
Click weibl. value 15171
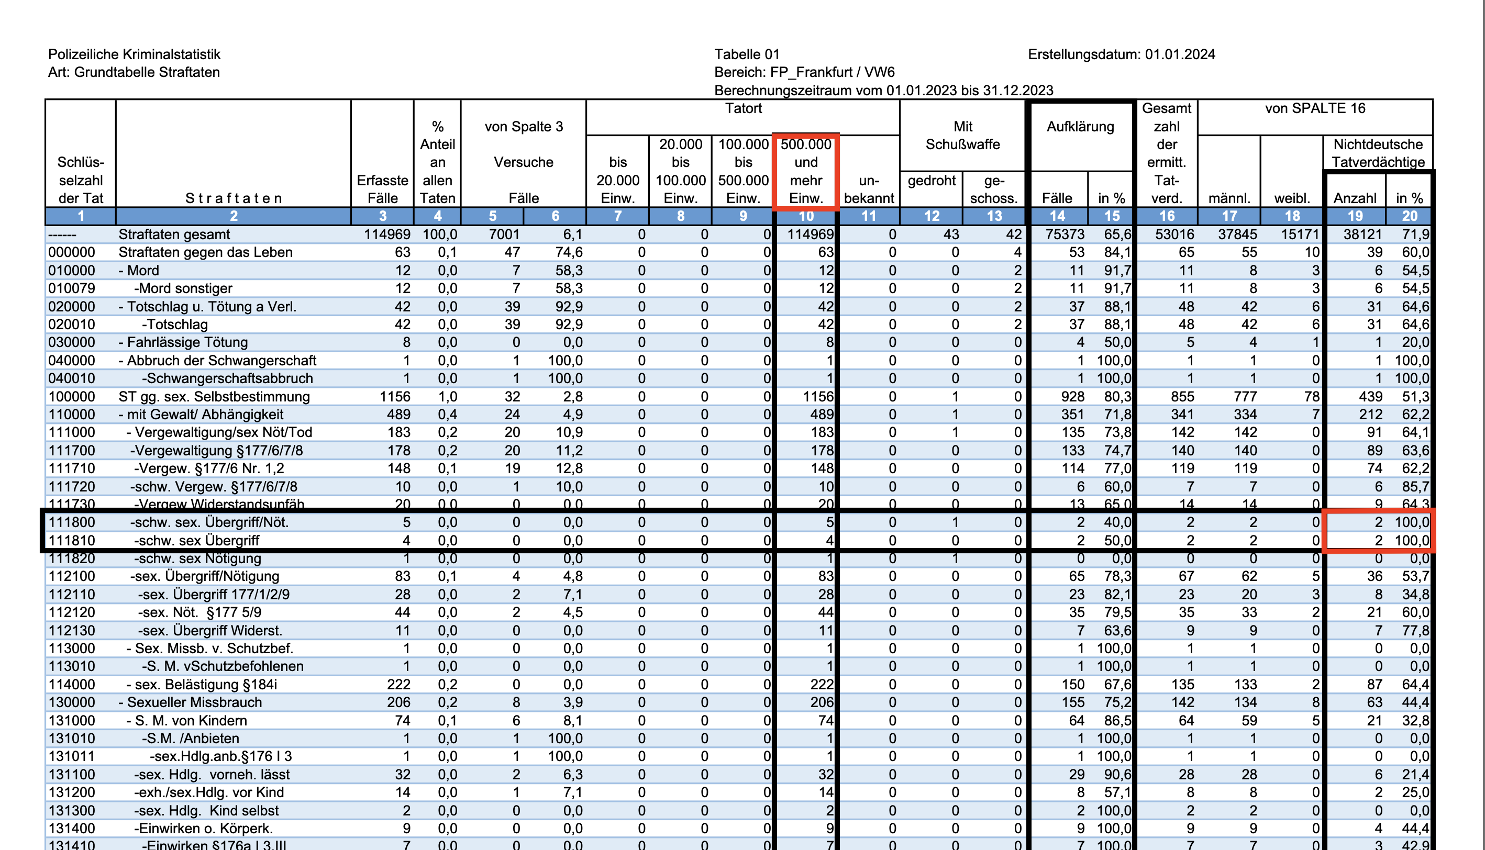coord(1300,234)
